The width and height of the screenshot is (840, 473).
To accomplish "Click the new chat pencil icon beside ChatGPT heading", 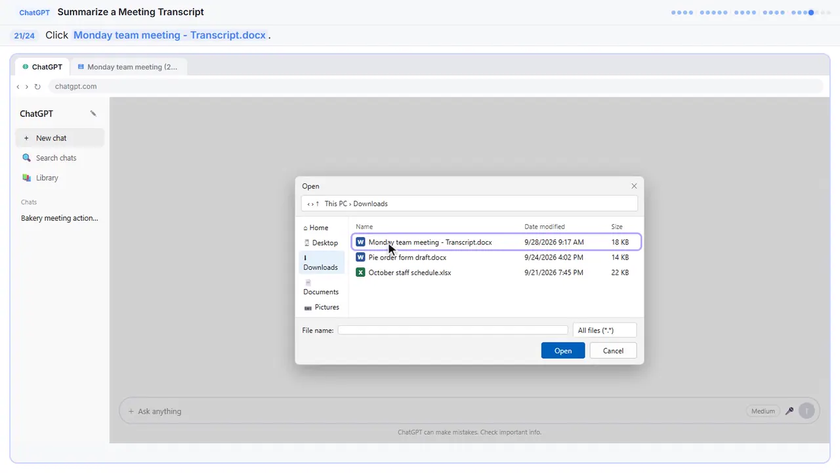I will coord(93,114).
